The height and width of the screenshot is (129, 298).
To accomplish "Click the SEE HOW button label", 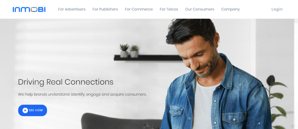I will click(x=36, y=110).
